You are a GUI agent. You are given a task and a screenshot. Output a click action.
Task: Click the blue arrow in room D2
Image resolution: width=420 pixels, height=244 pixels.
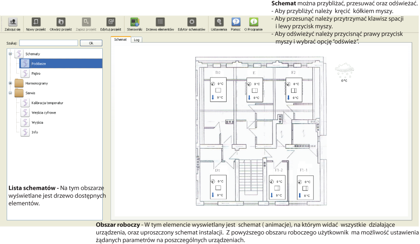[213, 97]
